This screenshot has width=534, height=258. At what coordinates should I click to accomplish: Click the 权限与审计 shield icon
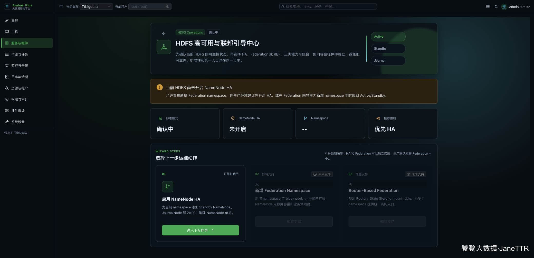pos(7,99)
